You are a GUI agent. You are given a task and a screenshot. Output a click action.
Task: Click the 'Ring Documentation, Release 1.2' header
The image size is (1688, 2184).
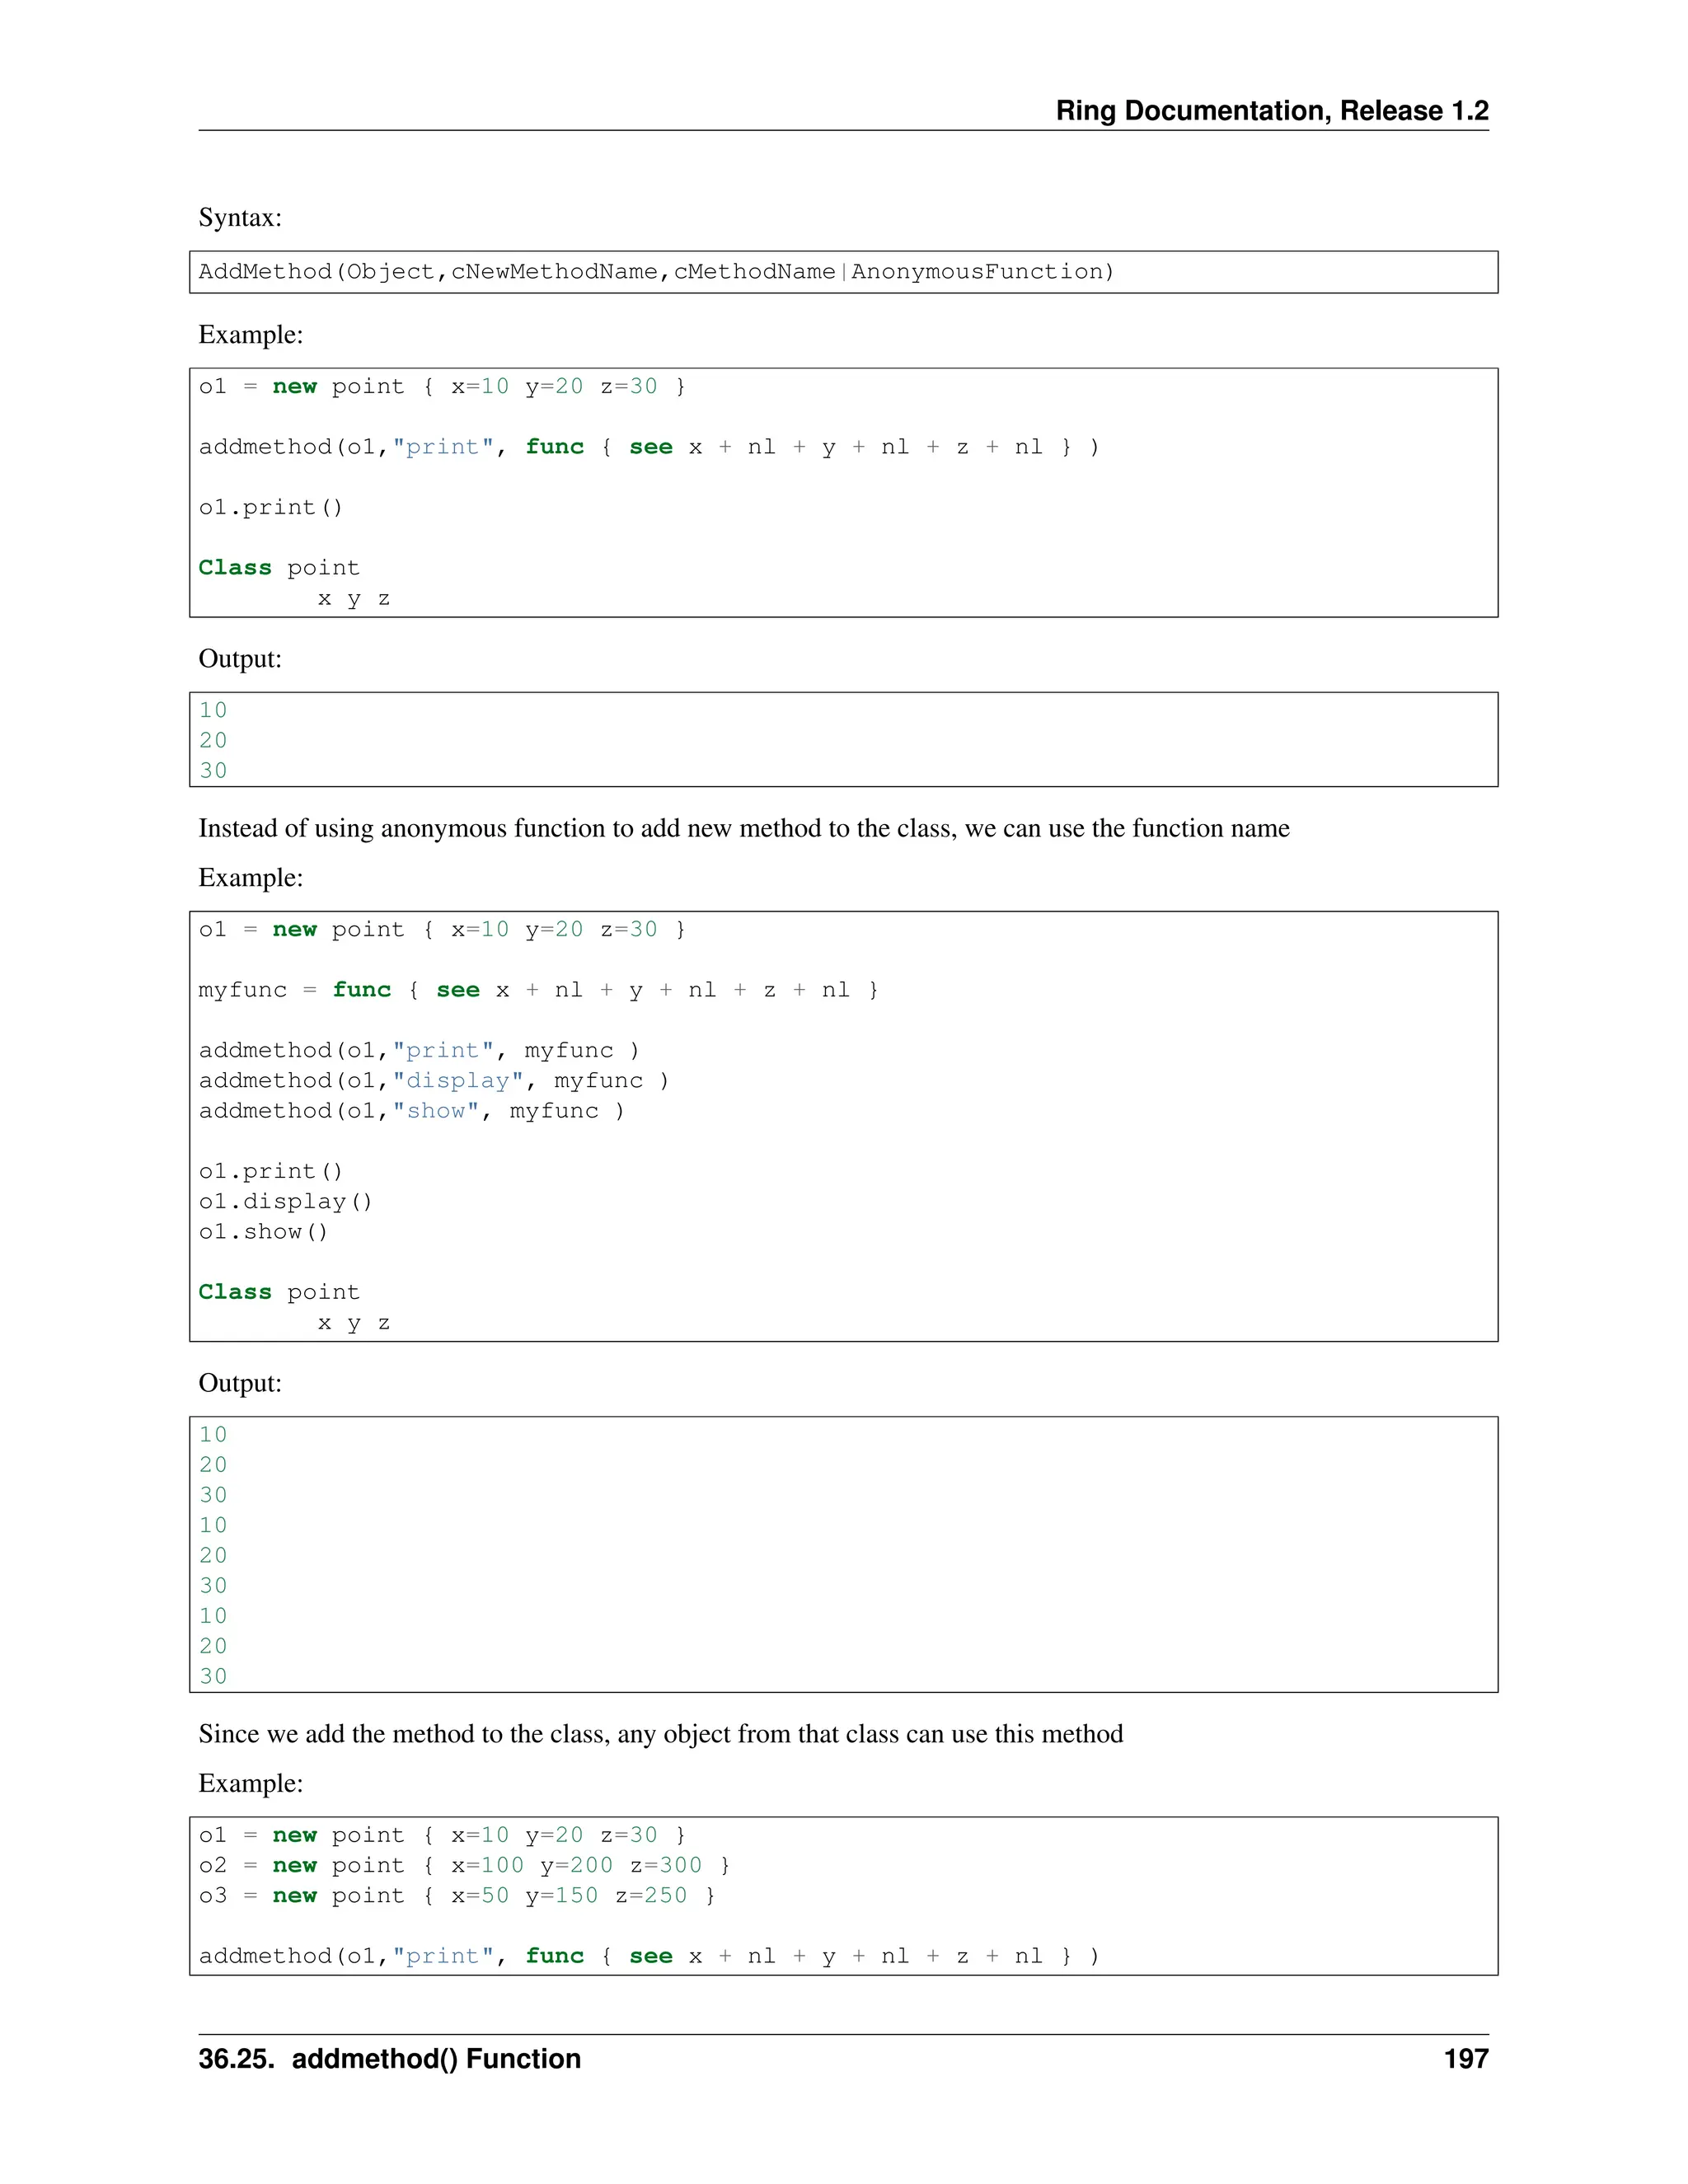tap(1271, 110)
